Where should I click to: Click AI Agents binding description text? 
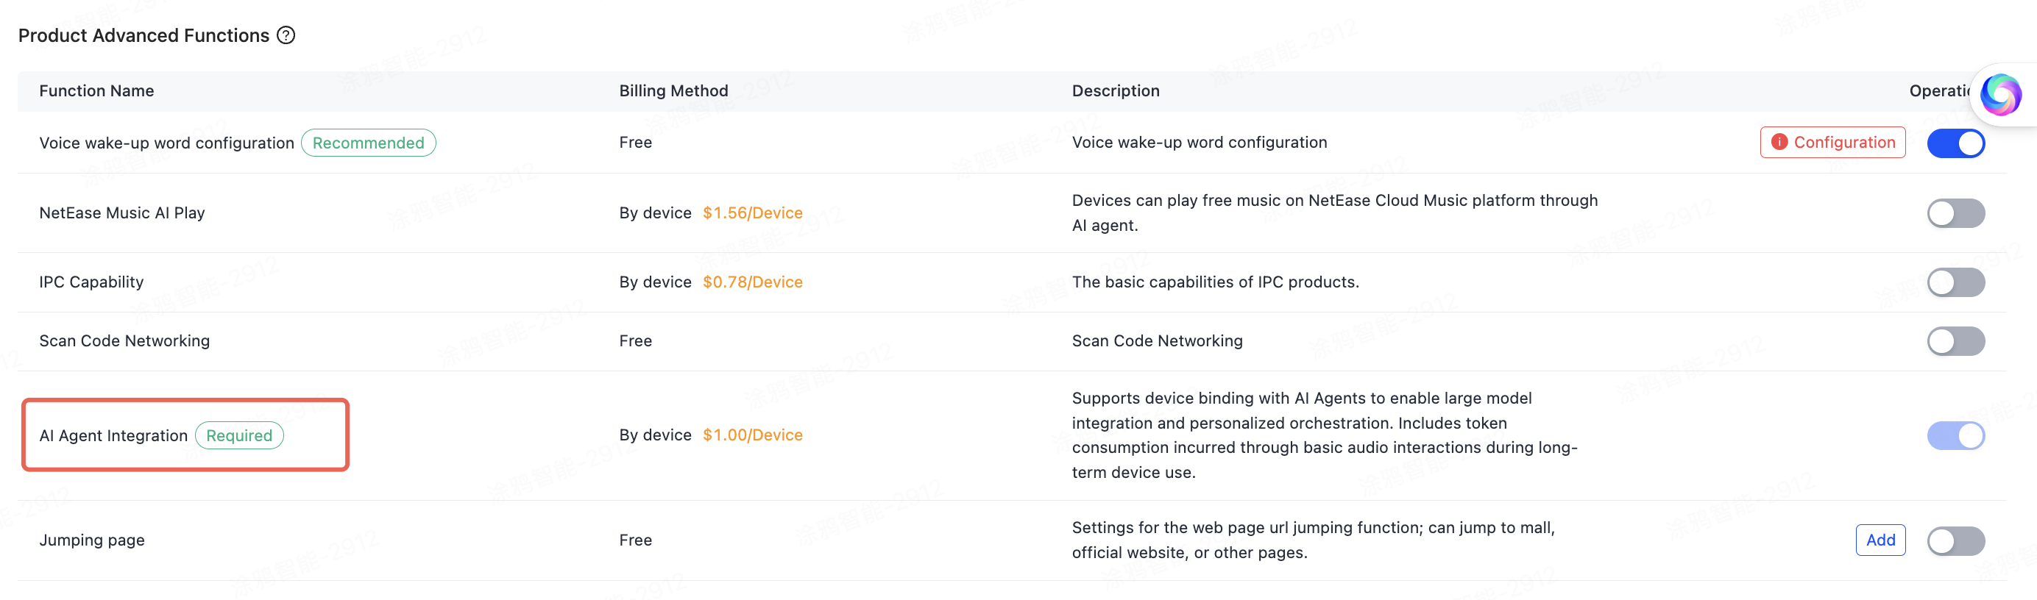1325,435
